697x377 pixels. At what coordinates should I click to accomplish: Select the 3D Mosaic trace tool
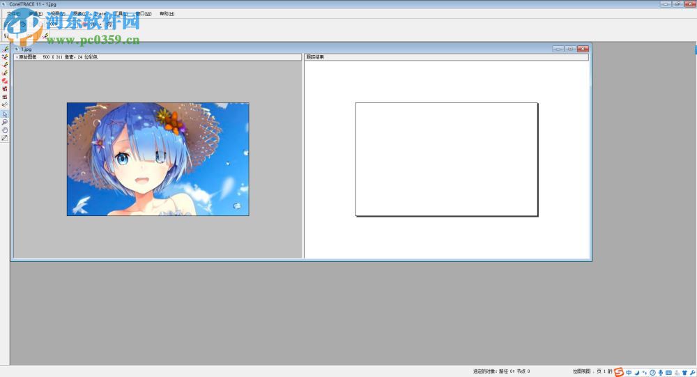click(x=5, y=89)
